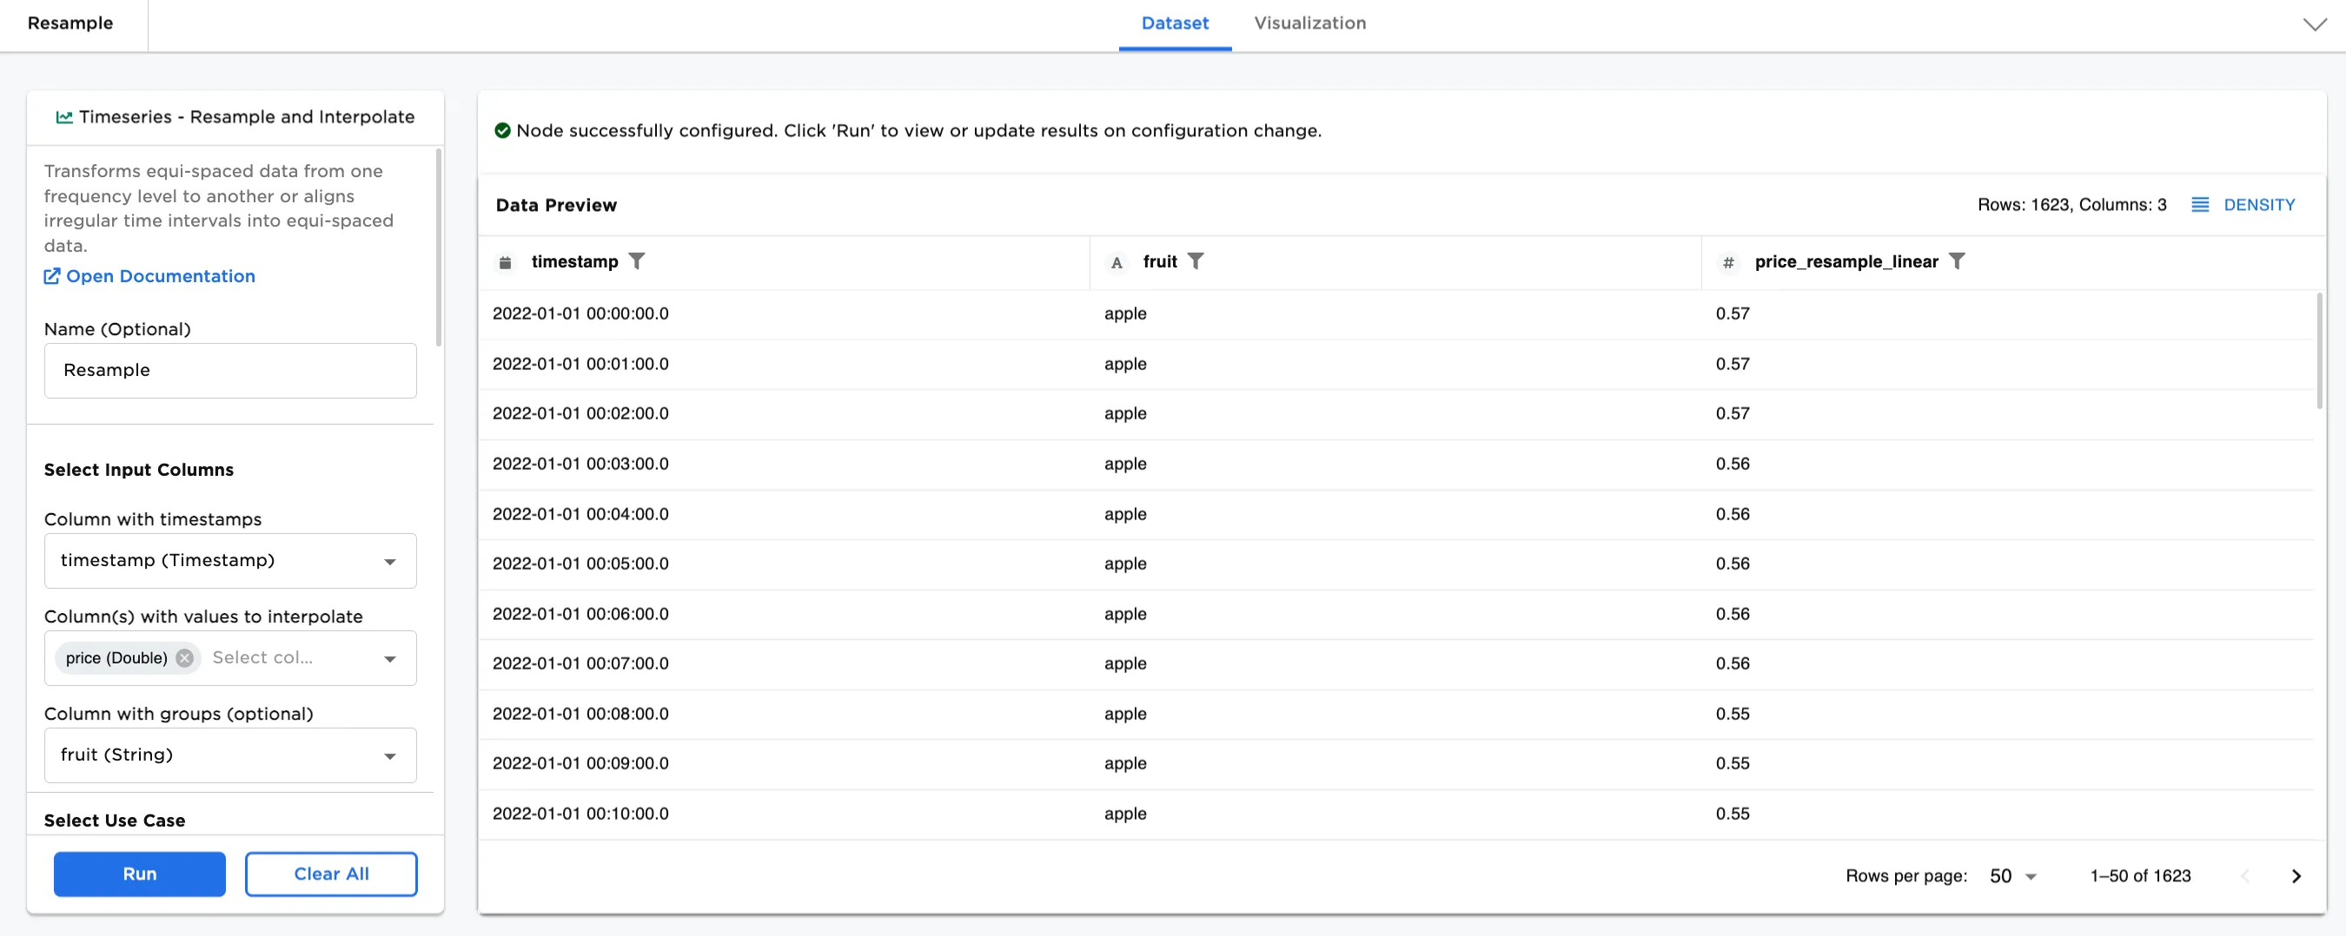The height and width of the screenshot is (936, 2346).
Task: Click the Name (Optional) input field
Action: [230, 371]
